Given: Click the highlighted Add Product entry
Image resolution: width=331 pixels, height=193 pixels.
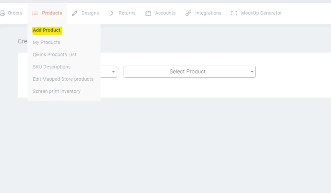Looking at the screenshot, I should tap(47, 30).
